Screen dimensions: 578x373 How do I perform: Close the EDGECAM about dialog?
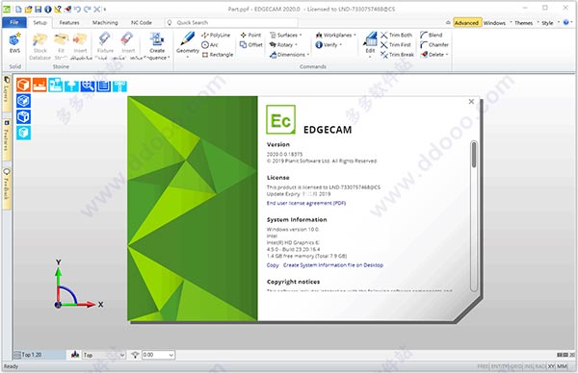tap(471, 102)
